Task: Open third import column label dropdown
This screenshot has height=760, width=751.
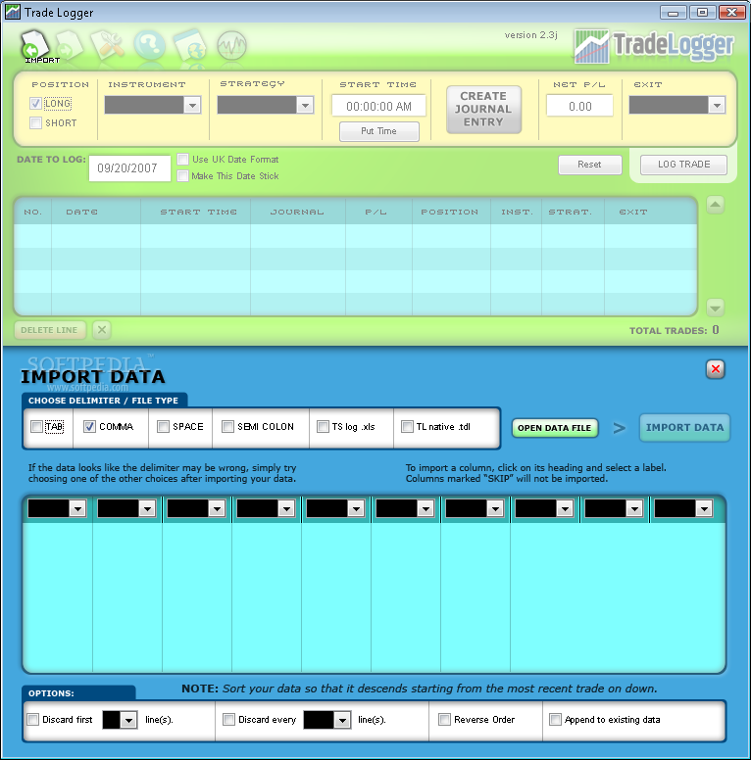Action: [196, 509]
